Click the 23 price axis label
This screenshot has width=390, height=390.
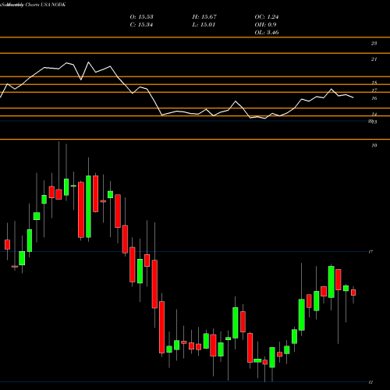point(374,44)
